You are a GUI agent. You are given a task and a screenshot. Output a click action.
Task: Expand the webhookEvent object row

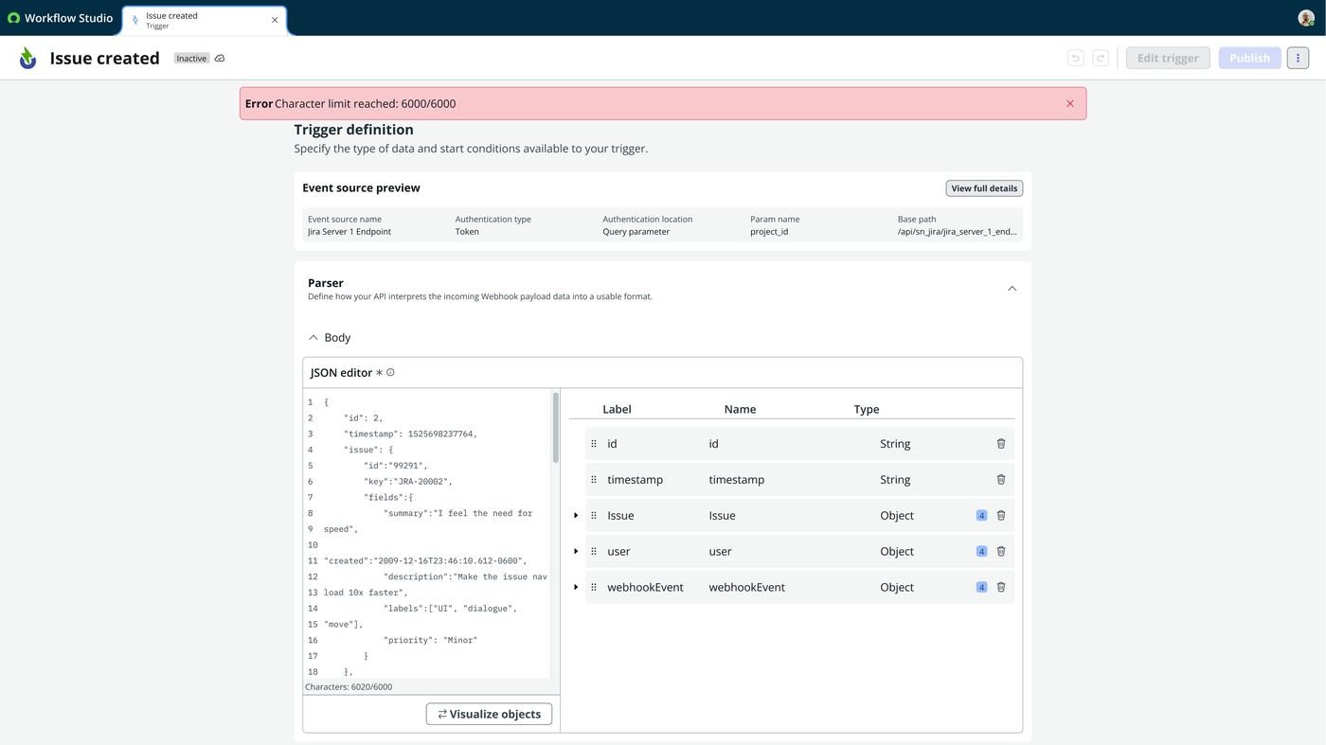point(576,587)
